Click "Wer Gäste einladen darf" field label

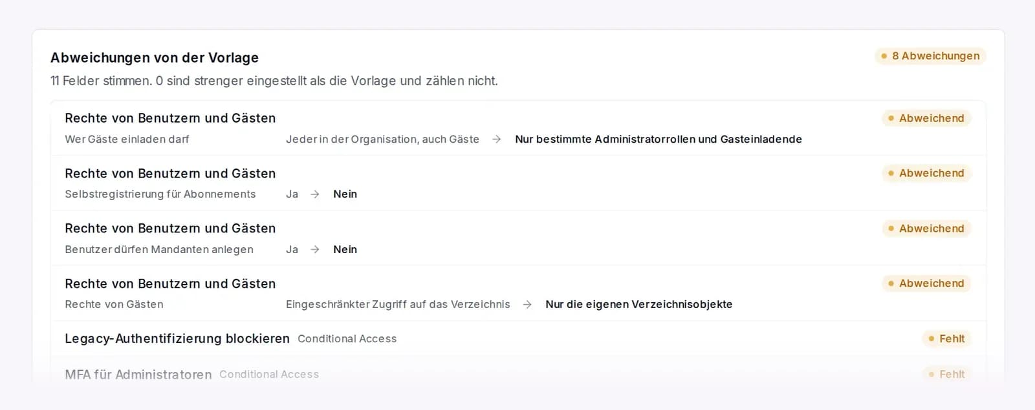[x=127, y=139]
